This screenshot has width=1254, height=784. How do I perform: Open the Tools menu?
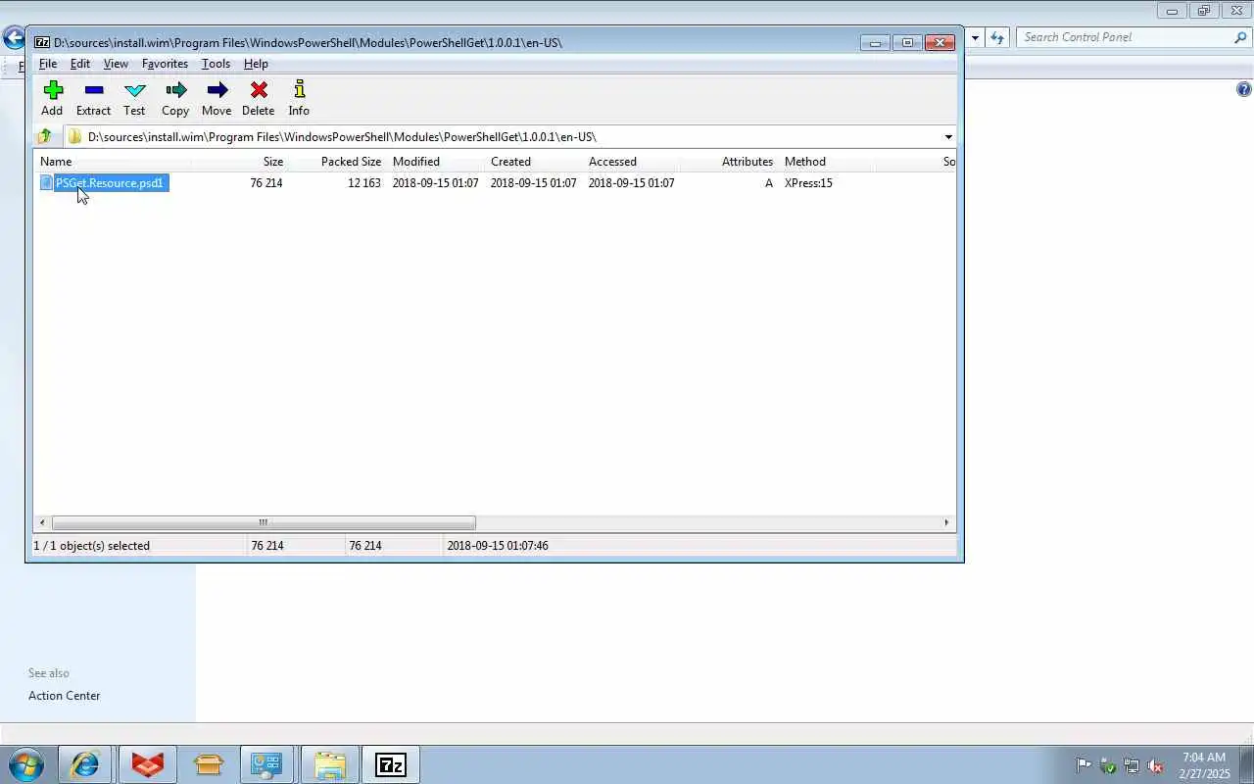click(x=216, y=64)
